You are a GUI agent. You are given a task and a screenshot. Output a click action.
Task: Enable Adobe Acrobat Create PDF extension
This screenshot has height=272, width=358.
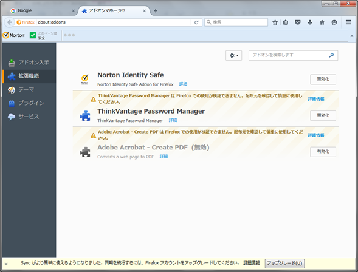323,152
